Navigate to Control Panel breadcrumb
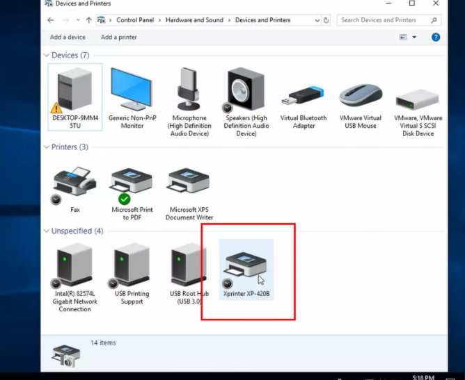This screenshot has height=380, width=465. tap(135, 20)
